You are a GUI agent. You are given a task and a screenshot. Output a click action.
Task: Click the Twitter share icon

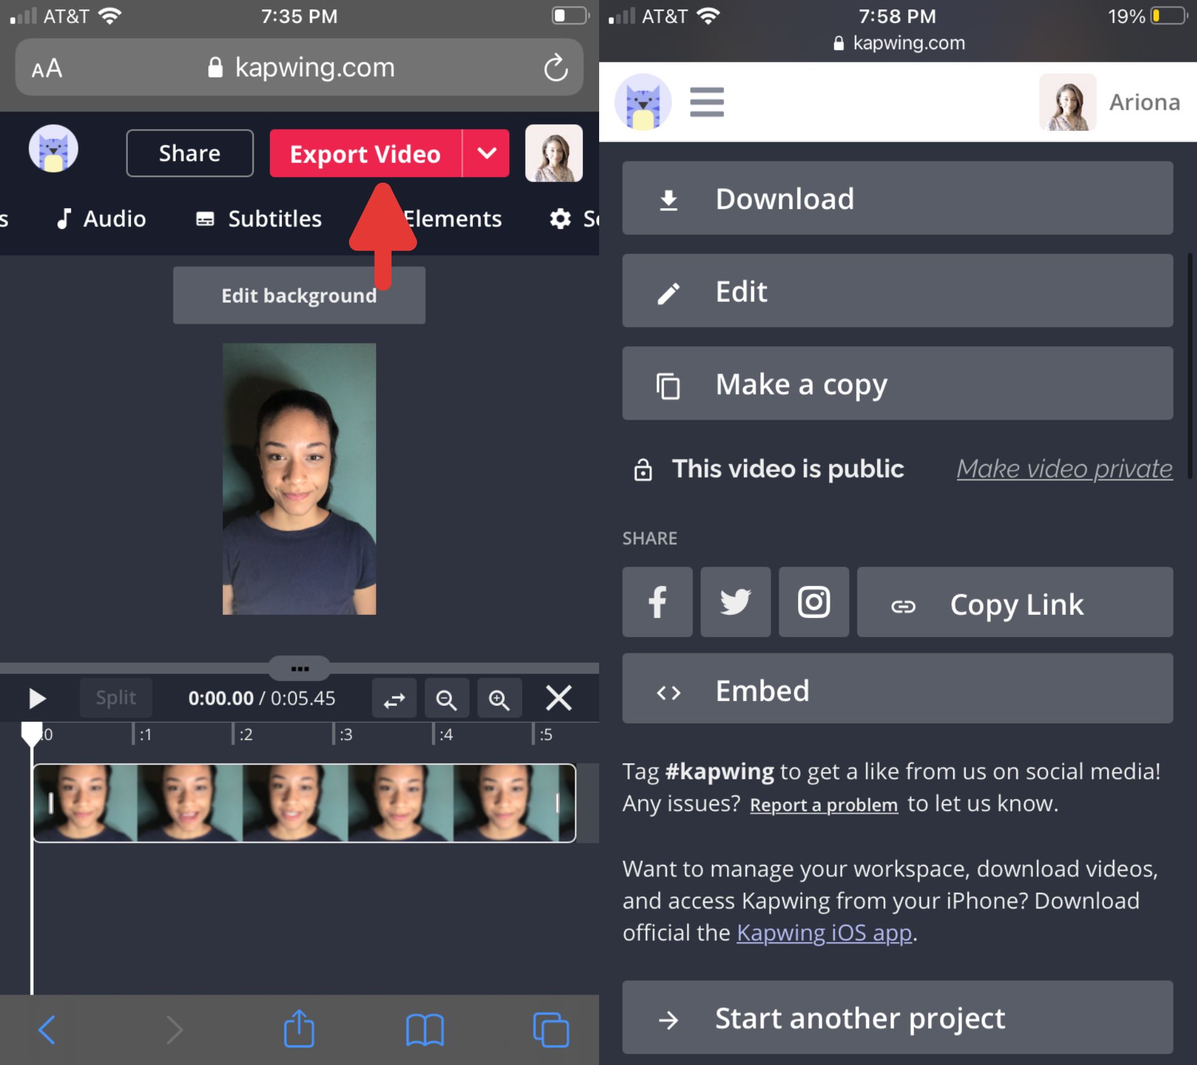[734, 604]
